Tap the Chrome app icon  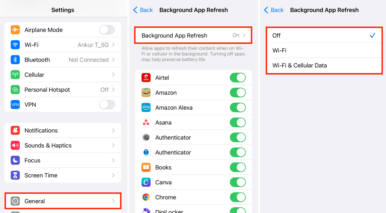[x=146, y=197]
